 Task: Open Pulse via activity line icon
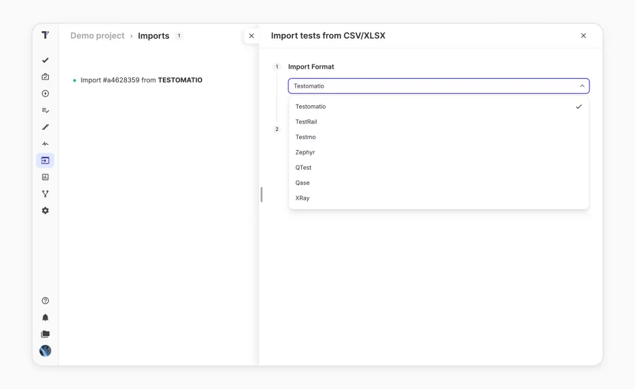45,144
